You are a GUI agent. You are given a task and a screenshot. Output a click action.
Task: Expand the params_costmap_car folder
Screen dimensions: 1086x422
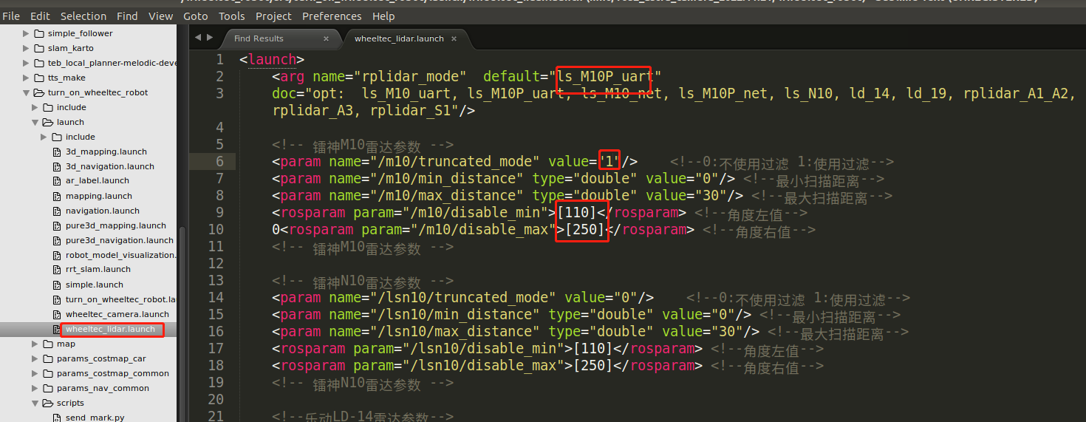(35, 358)
